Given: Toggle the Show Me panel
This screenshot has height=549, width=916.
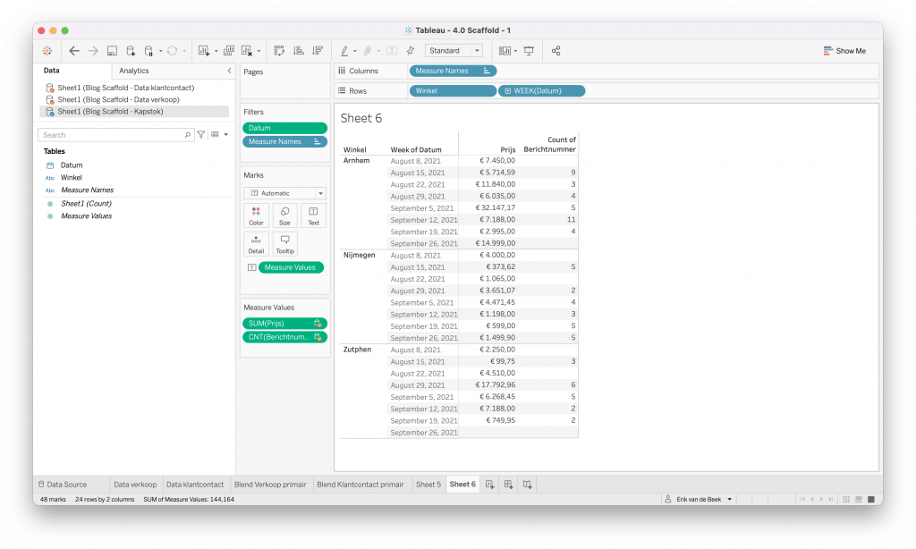Looking at the screenshot, I should pos(844,51).
